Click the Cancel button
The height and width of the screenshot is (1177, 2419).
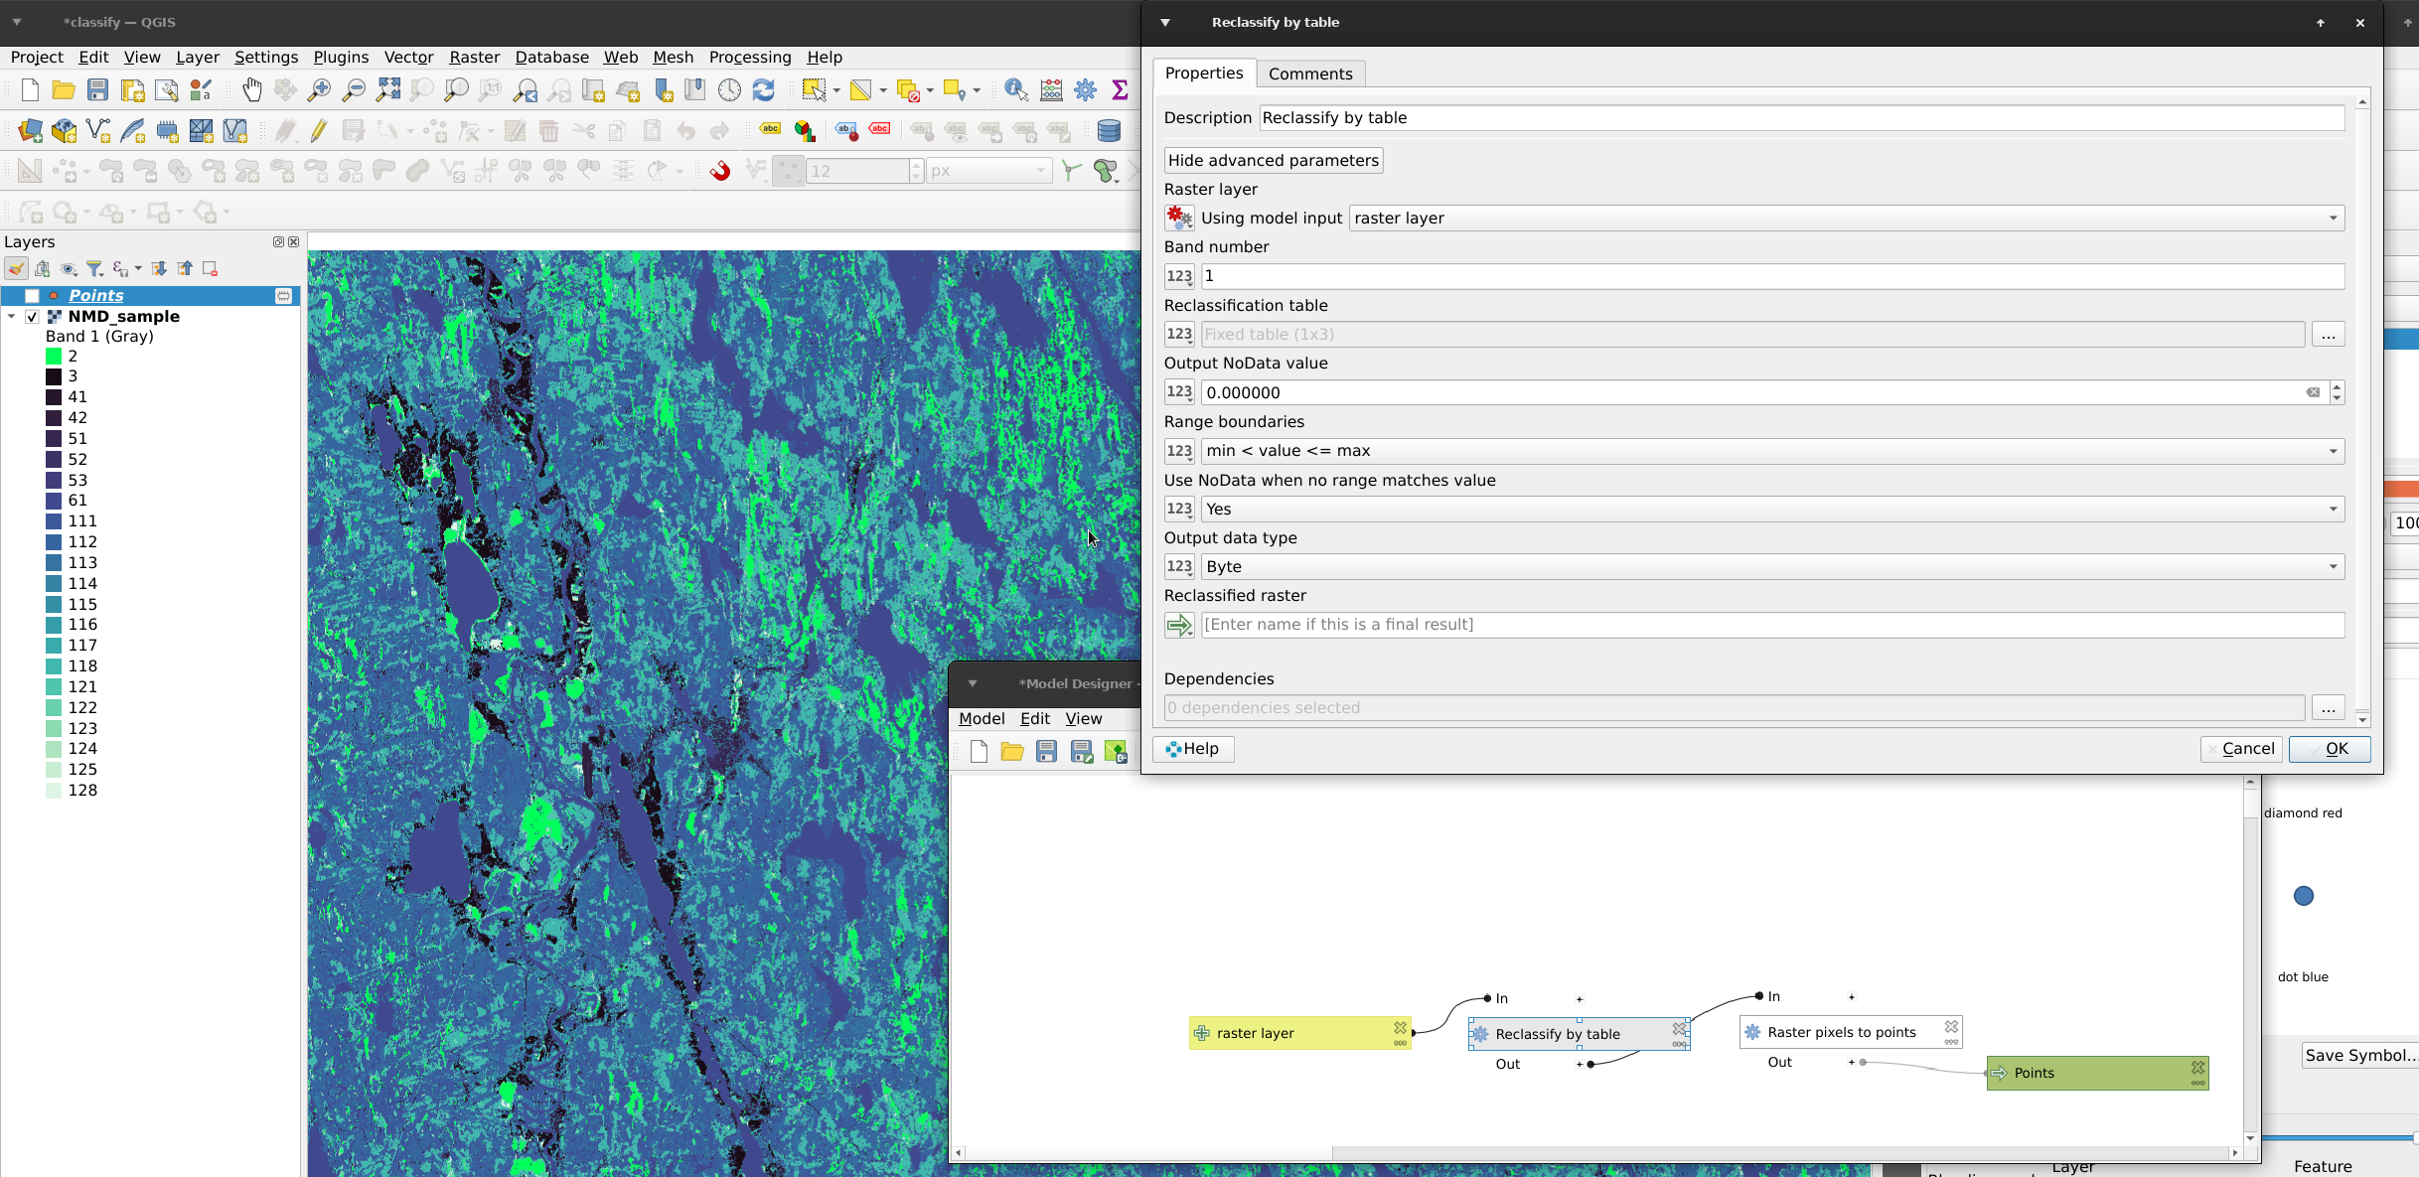(2240, 749)
